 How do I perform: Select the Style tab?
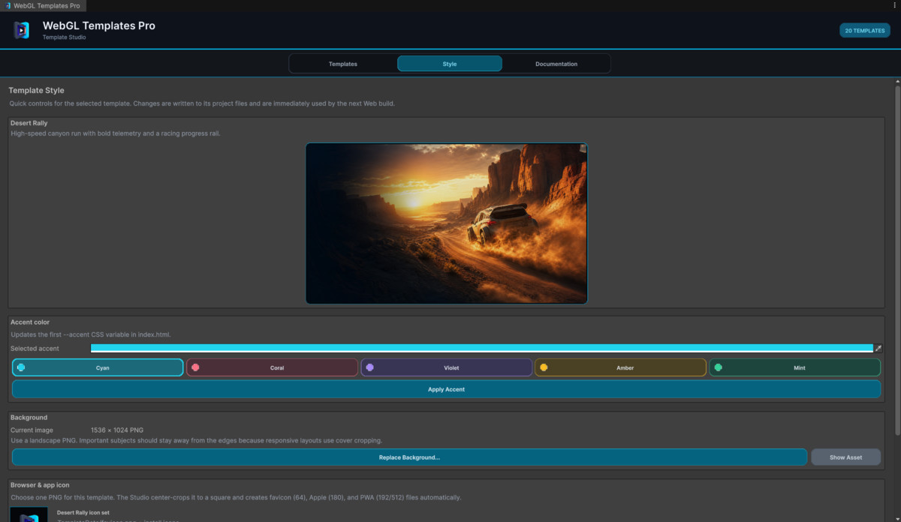tap(450, 64)
